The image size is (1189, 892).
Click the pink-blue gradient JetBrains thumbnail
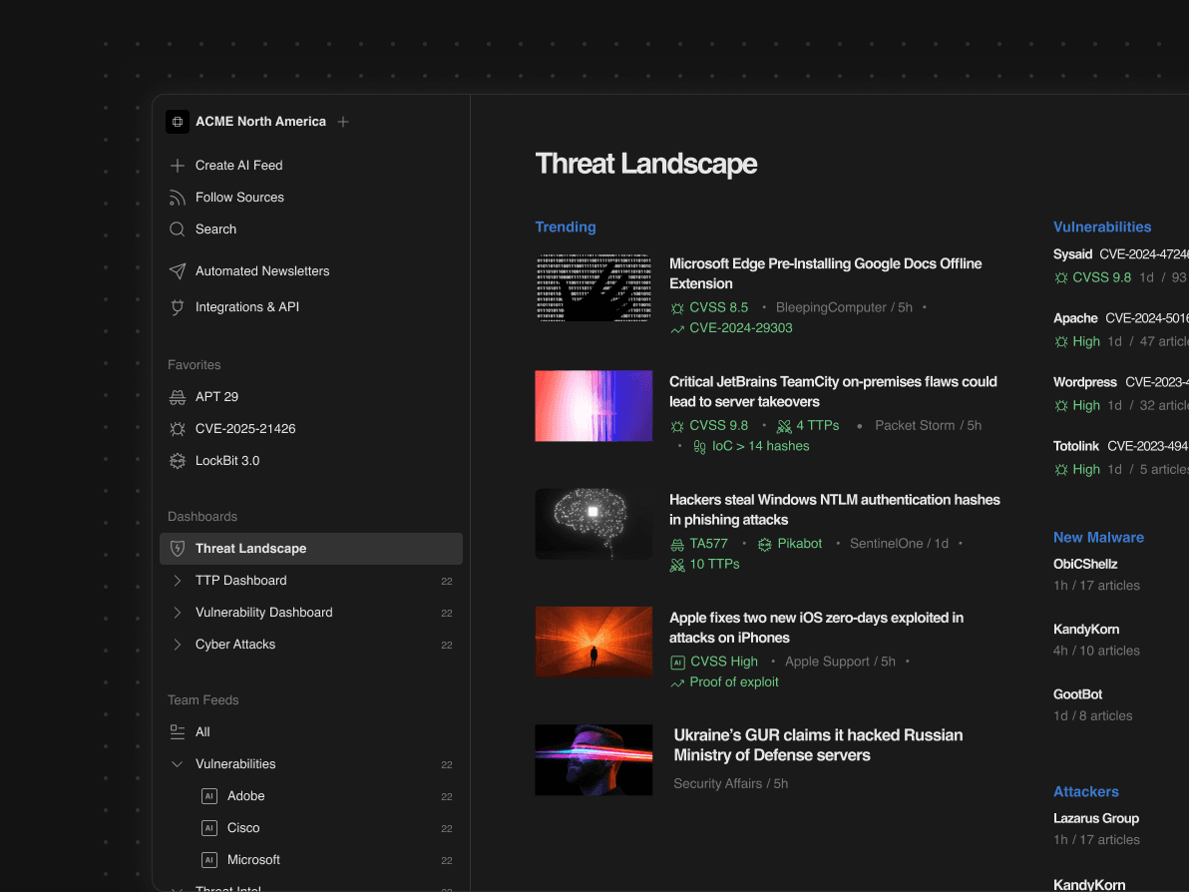point(594,406)
